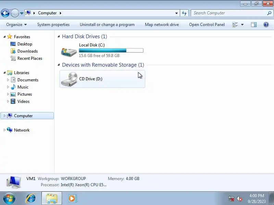Click the Intel(R) Xeon(R) processor text

point(84,185)
